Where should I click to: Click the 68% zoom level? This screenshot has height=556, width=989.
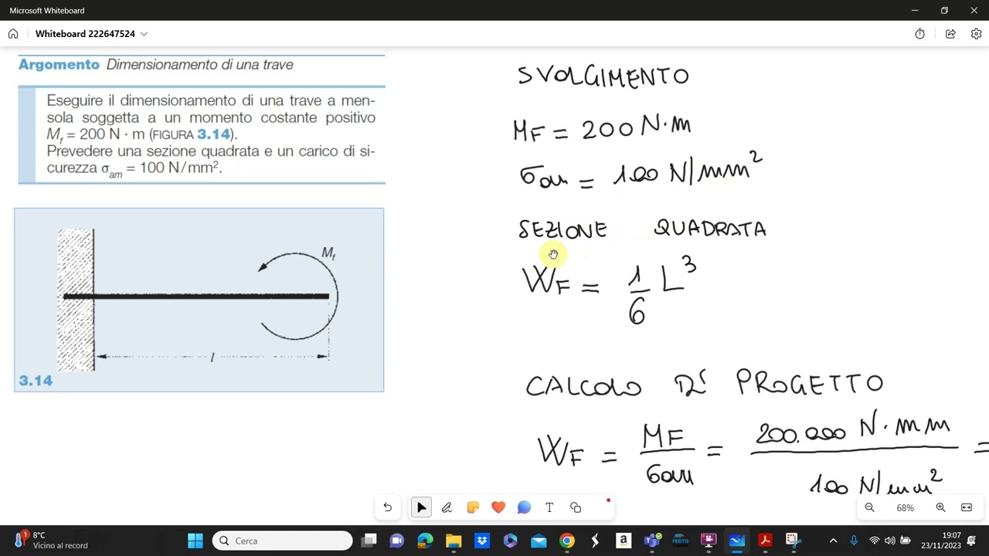pyautogui.click(x=905, y=507)
